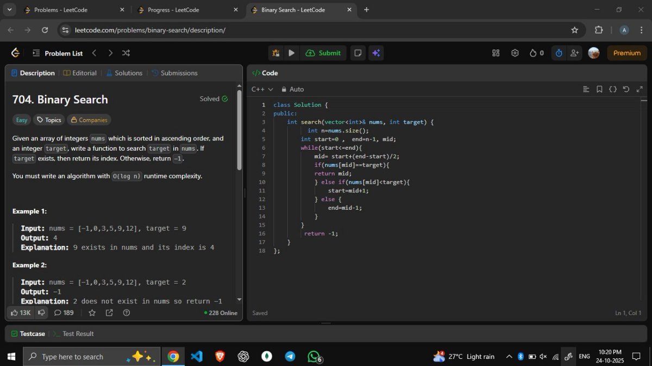Submit the solution

pos(324,53)
